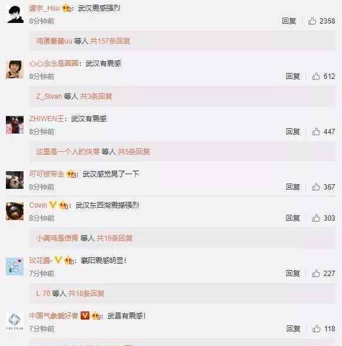
Task: Expand the 共18条回复 thread by L-70
Action: (86, 294)
